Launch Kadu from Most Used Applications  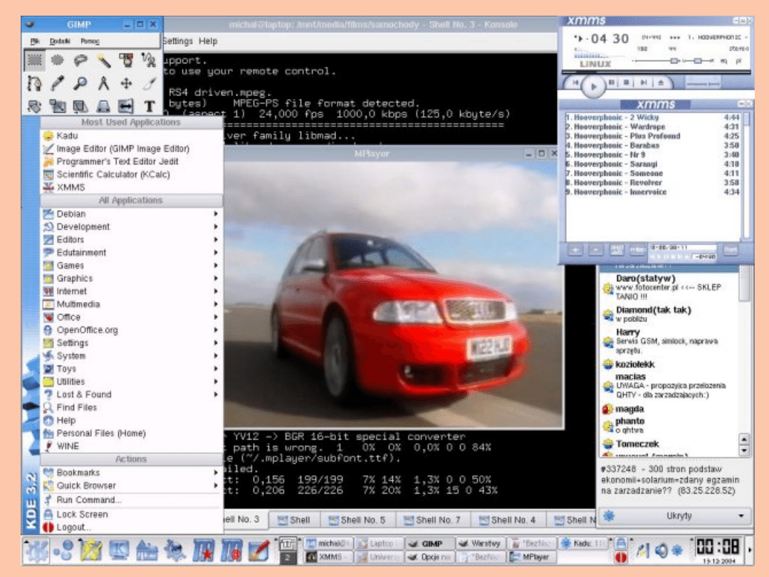(132, 135)
